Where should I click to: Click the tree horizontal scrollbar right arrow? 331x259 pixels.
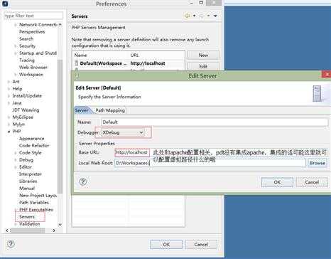point(54,231)
